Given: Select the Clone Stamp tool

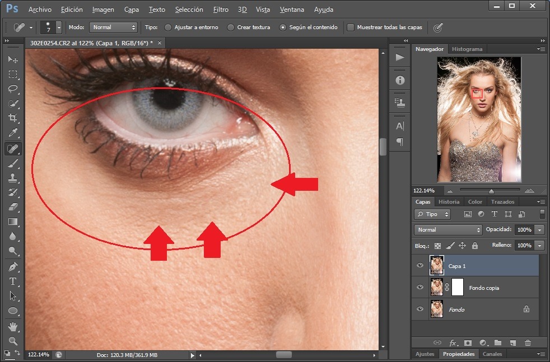Looking at the screenshot, I should point(12,177).
